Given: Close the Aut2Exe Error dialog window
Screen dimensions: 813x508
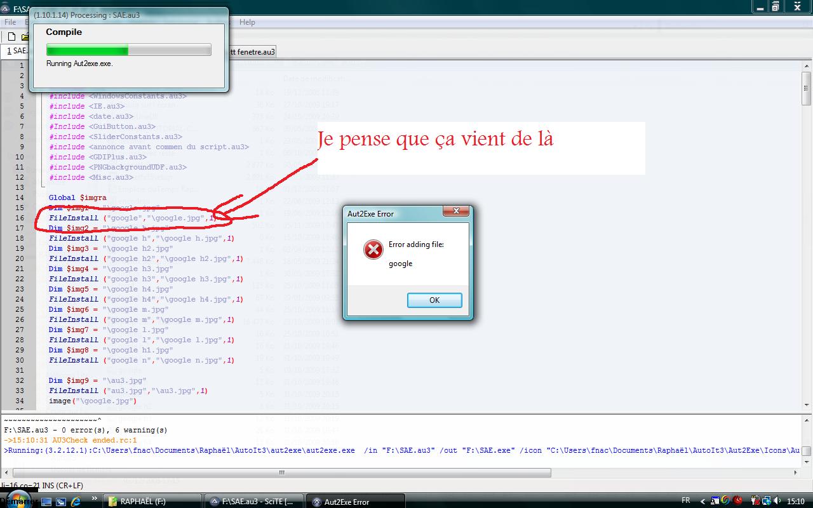Looking at the screenshot, I should click(455, 211).
